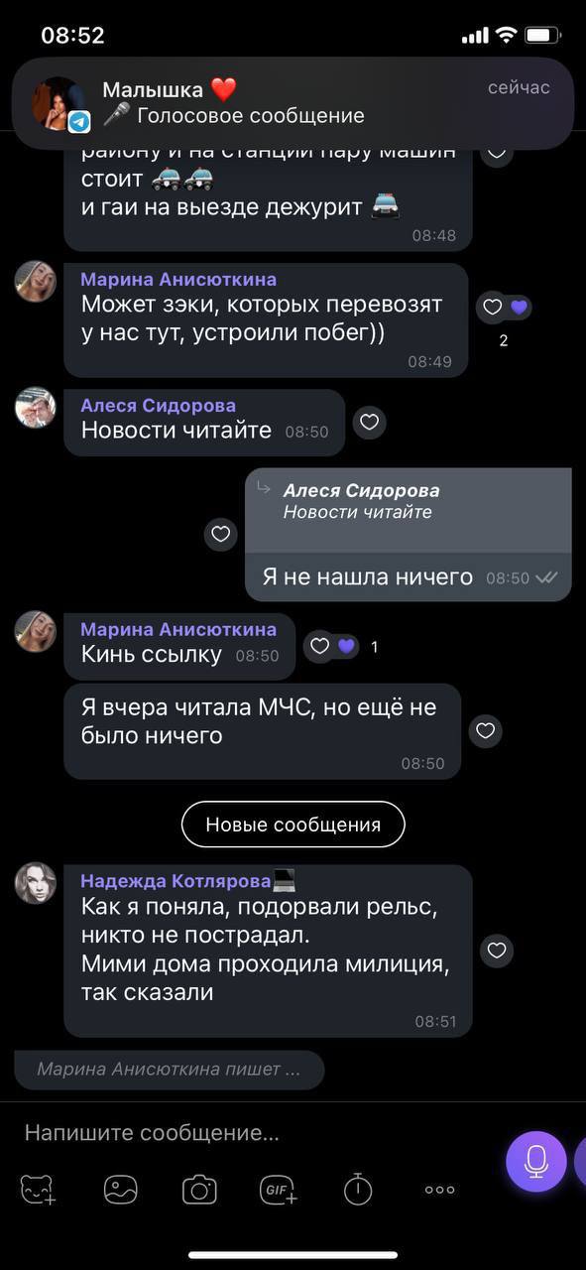Open the sticker bear icon

(x=37, y=1189)
